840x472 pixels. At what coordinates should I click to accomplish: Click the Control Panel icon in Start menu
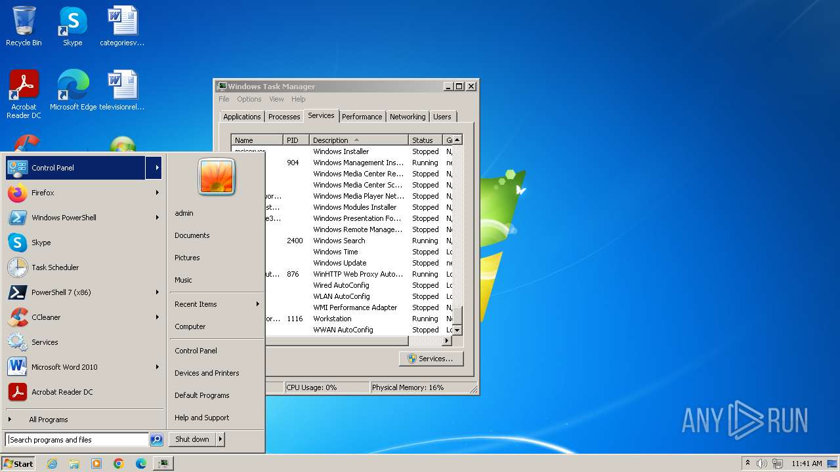pos(18,168)
